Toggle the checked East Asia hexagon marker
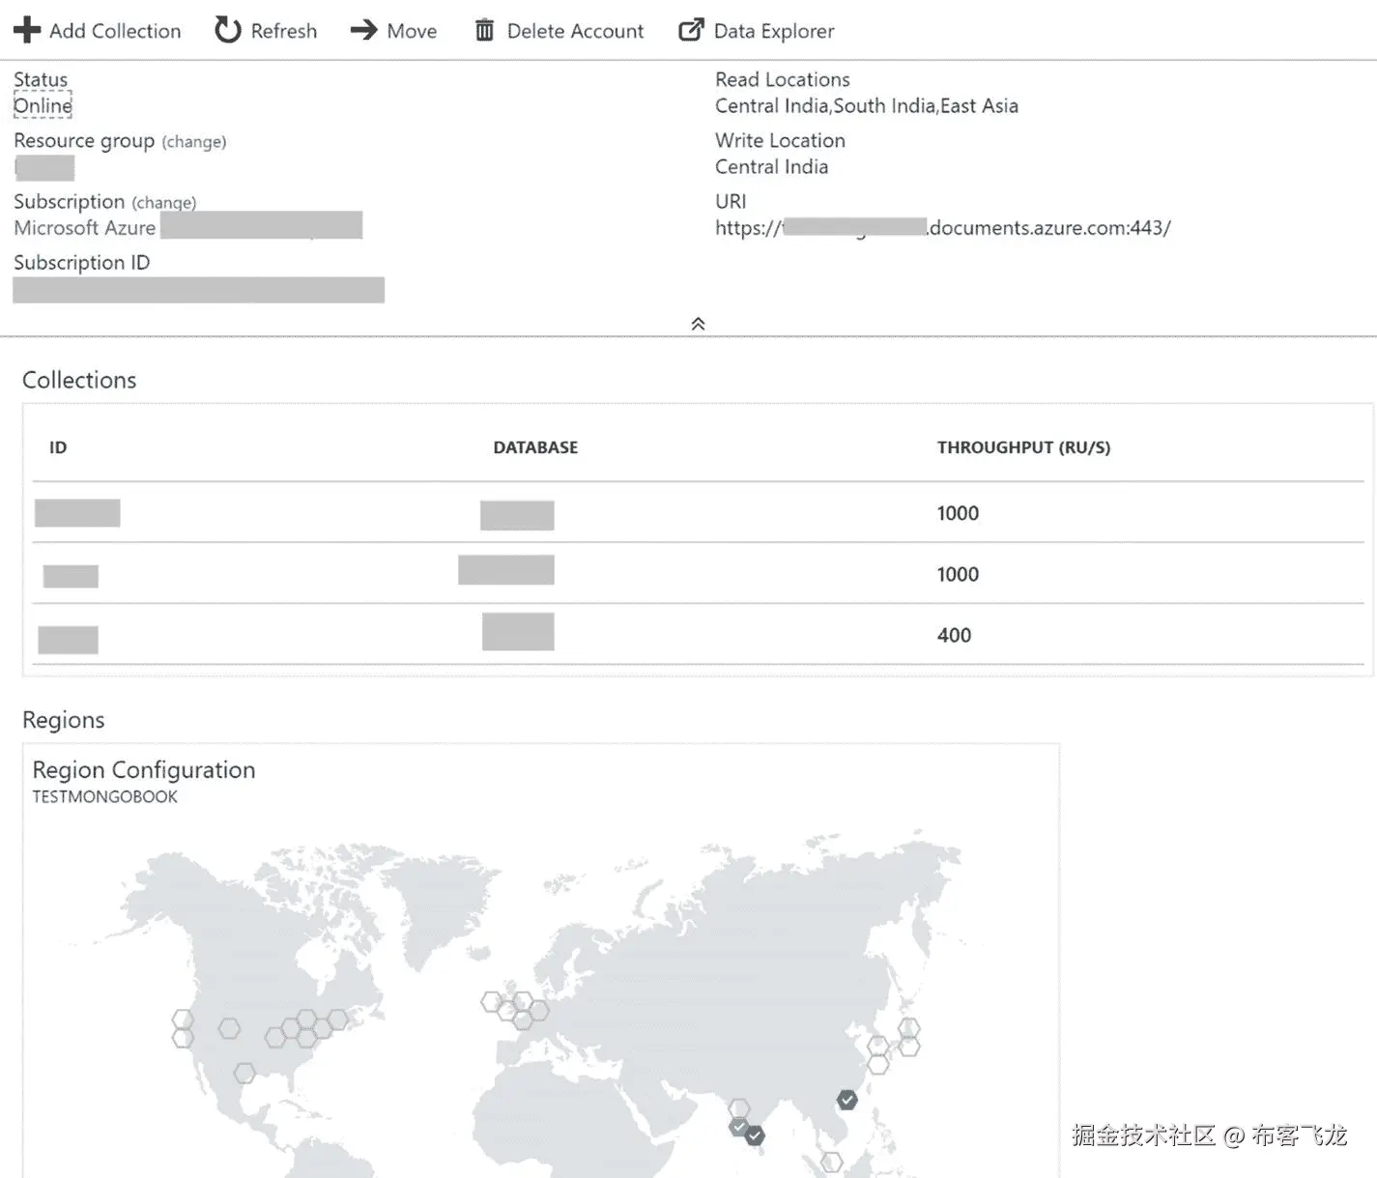The image size is (1377, 1178). point(847,1100)
